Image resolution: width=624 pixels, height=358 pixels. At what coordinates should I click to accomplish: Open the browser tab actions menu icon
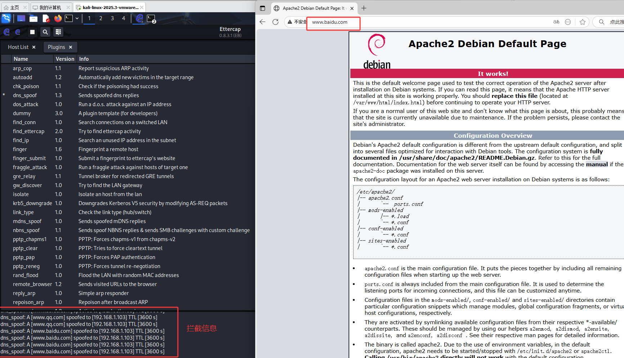pyautogui.click(x=262, y=8)
